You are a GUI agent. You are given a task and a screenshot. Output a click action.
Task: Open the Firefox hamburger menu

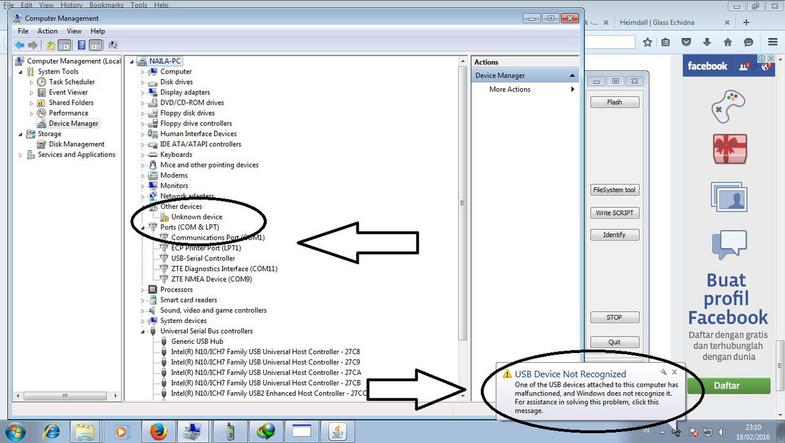773,42
